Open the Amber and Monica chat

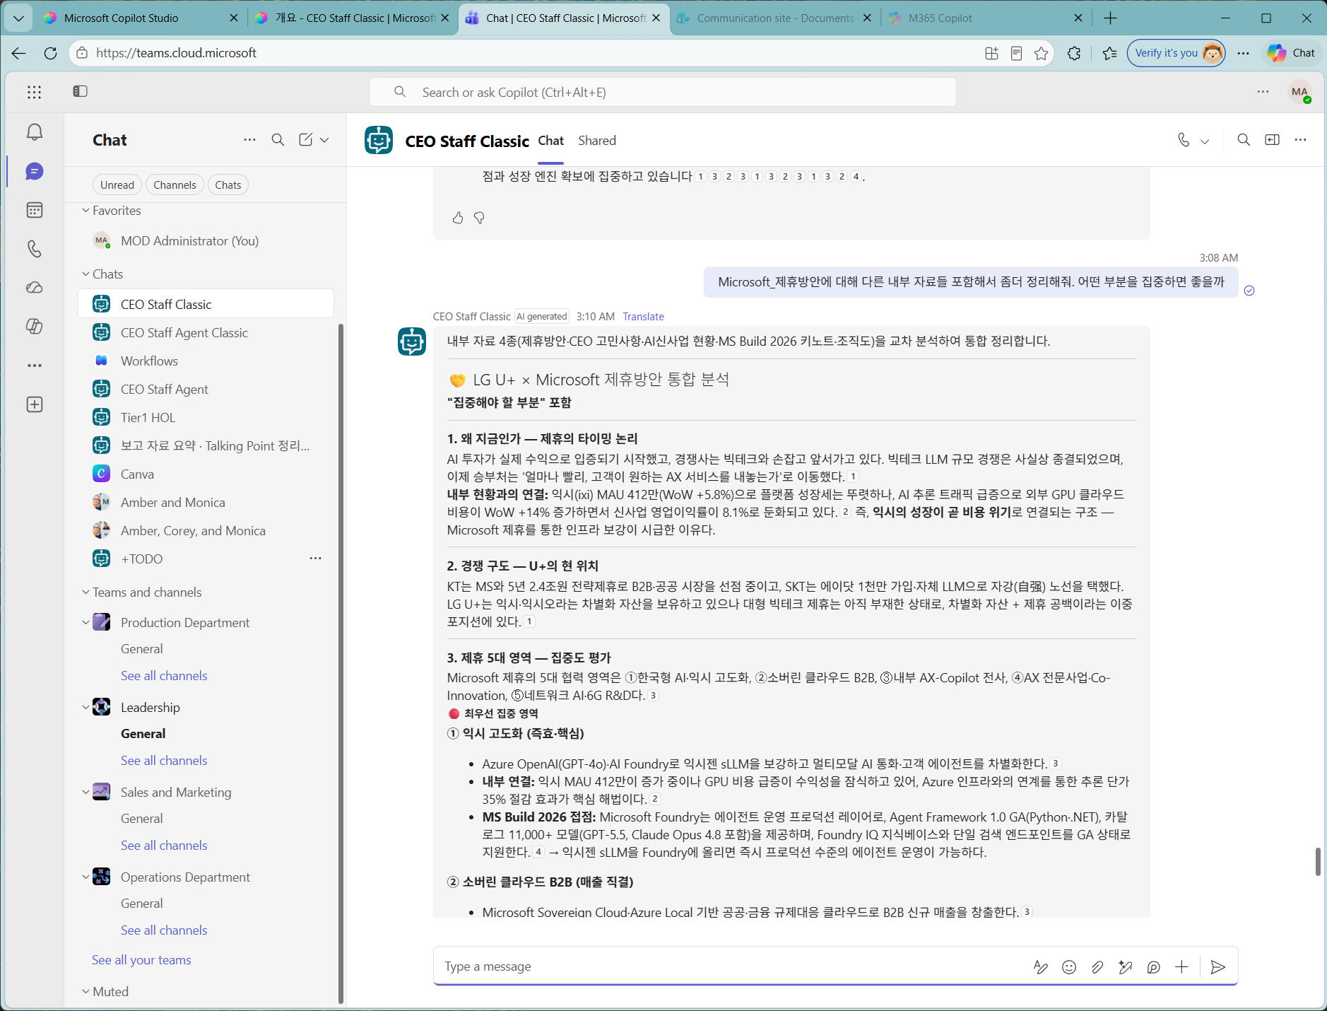206,503
